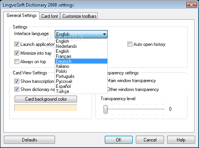Switch to the Card font tab
199x148 pixels.
click(x=50, y=16)
